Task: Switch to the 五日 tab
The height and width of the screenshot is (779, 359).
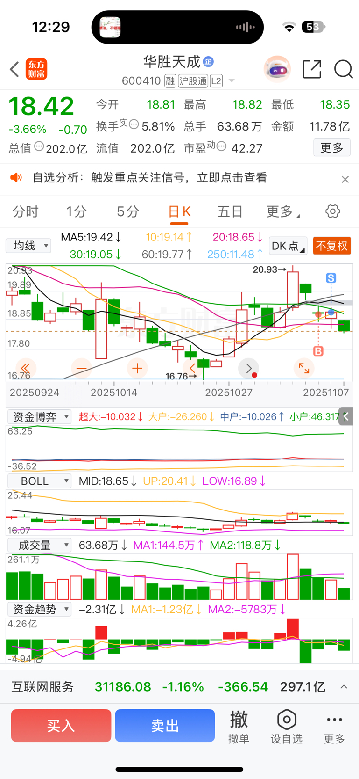Action: point(230,212)
